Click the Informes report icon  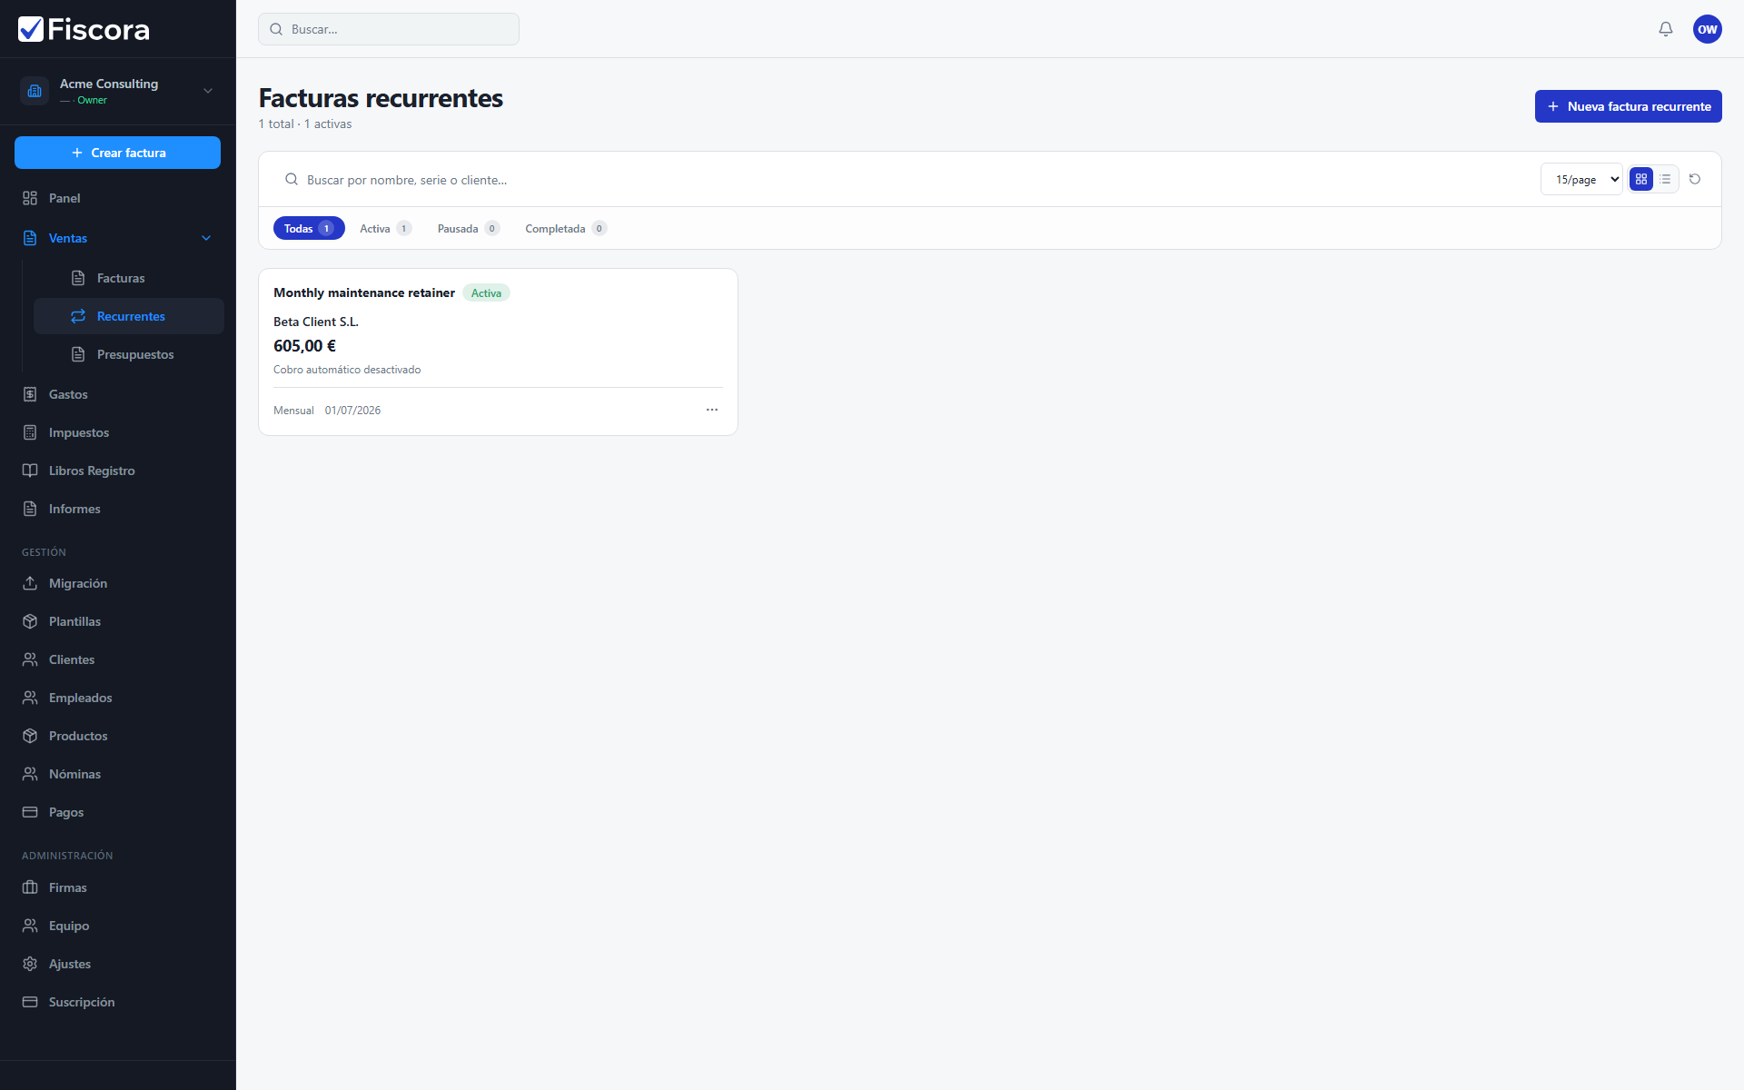click(30, 509)
